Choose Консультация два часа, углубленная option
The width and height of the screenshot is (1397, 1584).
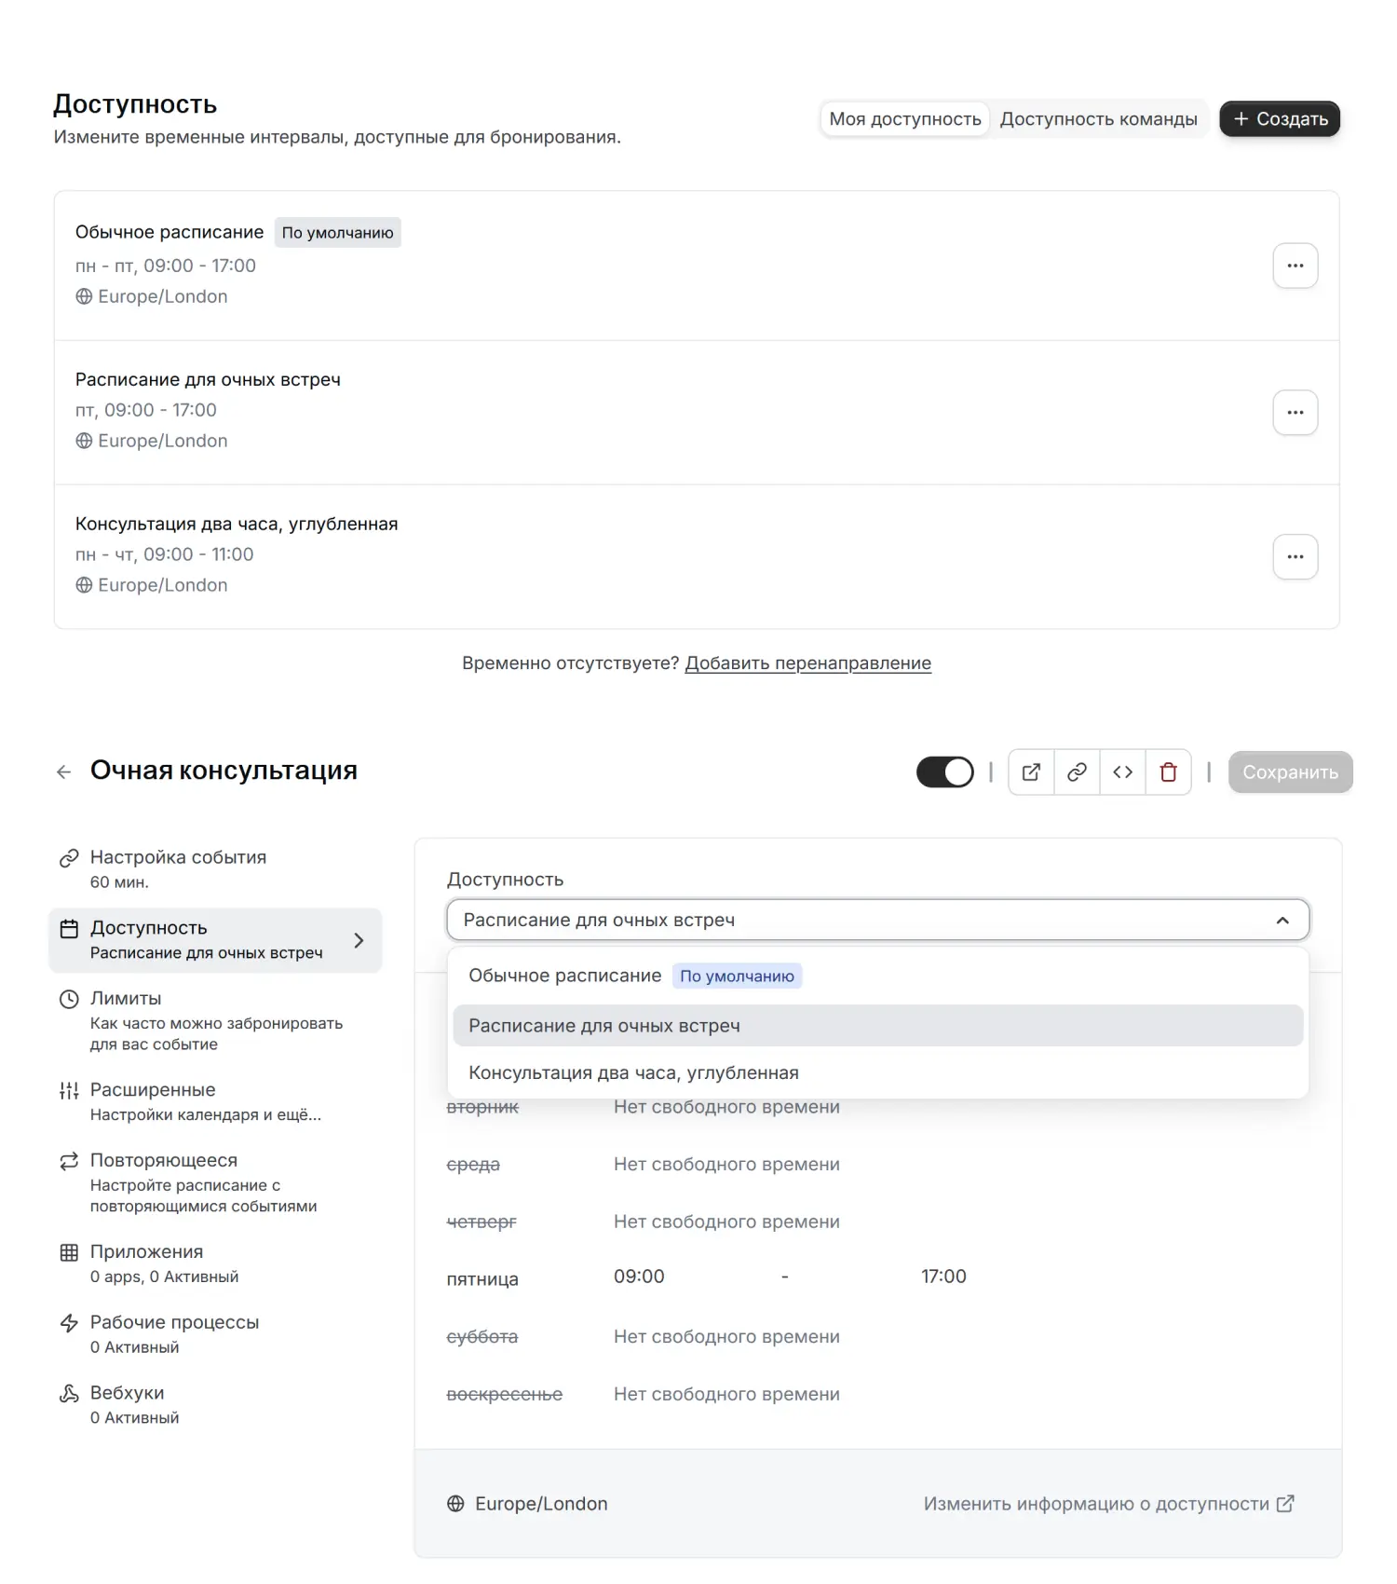pos(633,1073)
